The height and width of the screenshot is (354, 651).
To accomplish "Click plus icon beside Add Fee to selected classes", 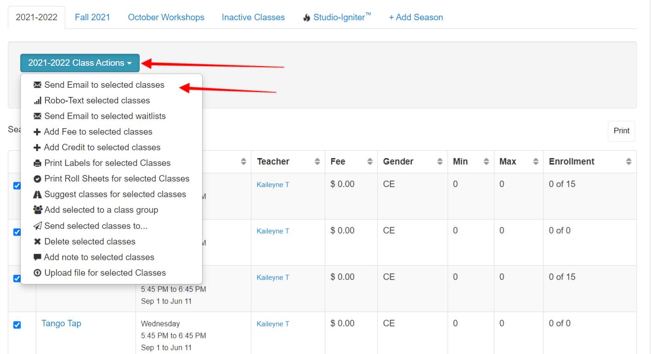I will [x=37, y=132].
